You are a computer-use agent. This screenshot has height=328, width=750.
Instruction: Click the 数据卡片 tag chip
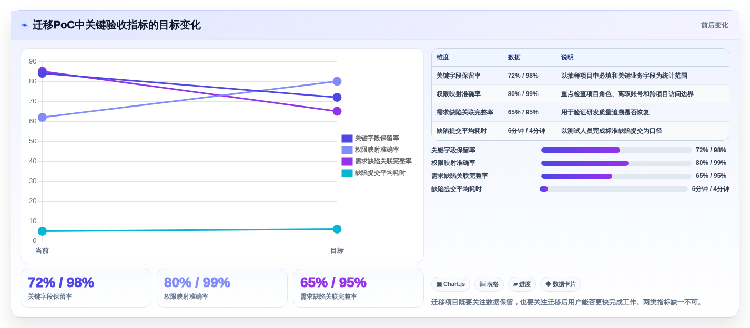pyautogui.click(x=561, y=284)
